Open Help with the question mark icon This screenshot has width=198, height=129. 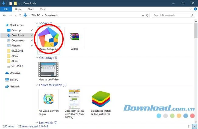(195, 9)
